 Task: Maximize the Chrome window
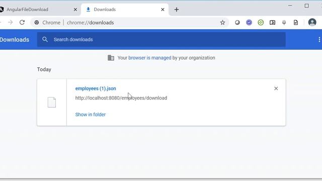coord(306,6)
